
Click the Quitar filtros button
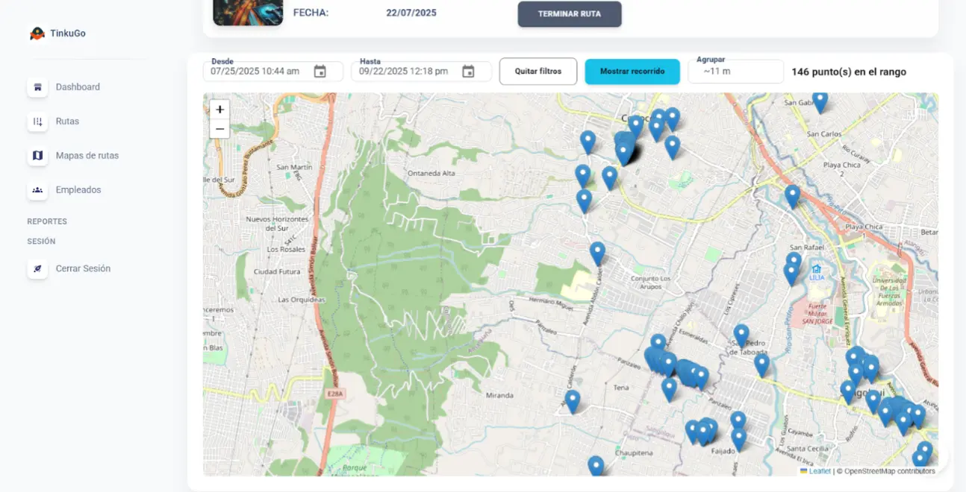click(538, 72)
